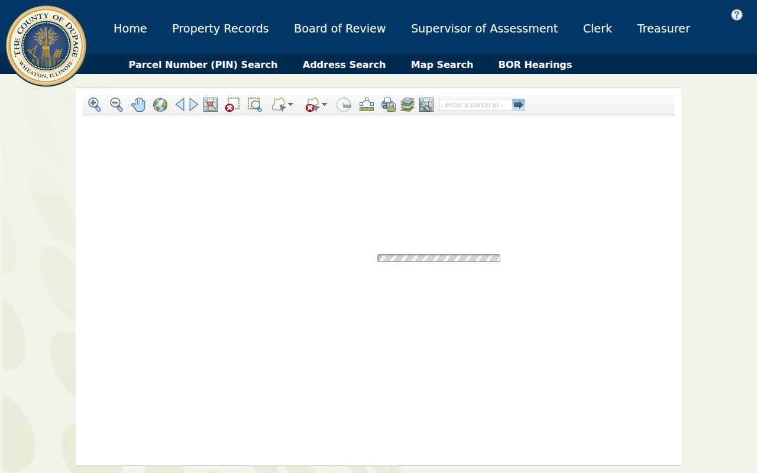This screenshot has width=757, height=473.
Task: Open clear polygon selection dropdown arrow
Action: 324,105
